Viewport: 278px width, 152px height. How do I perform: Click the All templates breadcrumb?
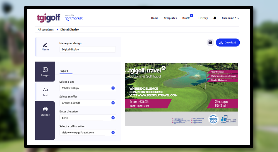pos(46,30)
